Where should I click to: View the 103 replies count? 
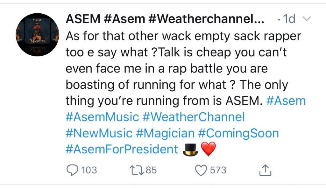89,170
